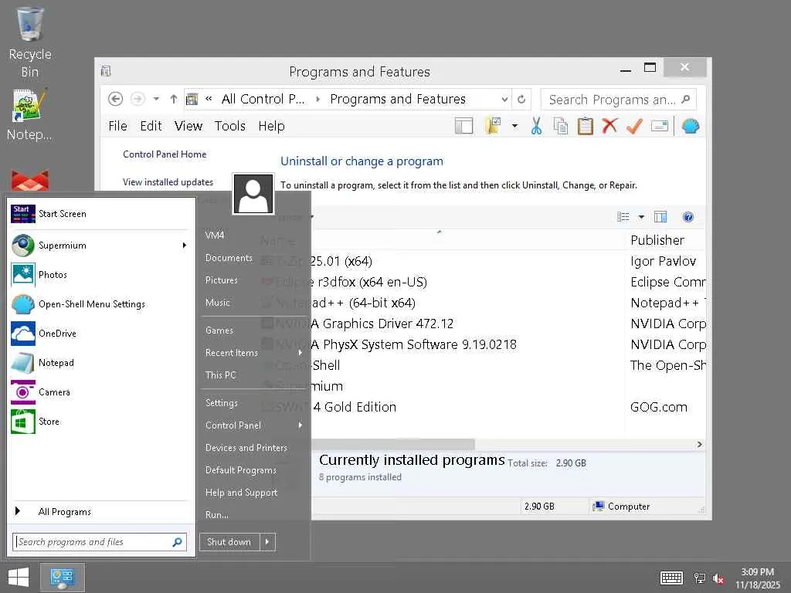Open recent locations dropdown arrow
The width and height of the screenshot is (791, 593).
[x=156, y=99]
